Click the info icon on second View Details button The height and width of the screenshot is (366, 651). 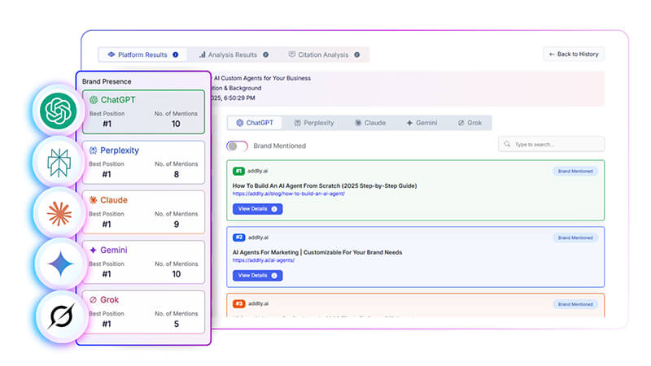(274, 276)
